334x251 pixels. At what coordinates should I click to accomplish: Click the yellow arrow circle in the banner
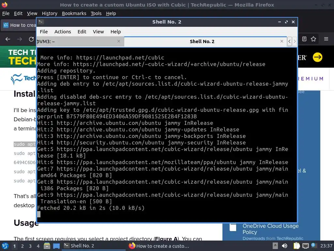[x=317, y=57]
